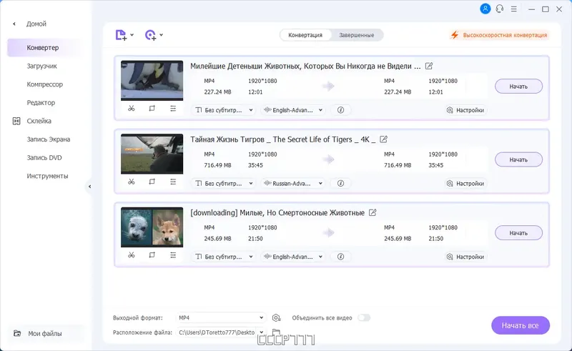The width and height of the screenshot is (572, 351).
Task: Open Компрессор section
Action: click(x=44, y=84)
